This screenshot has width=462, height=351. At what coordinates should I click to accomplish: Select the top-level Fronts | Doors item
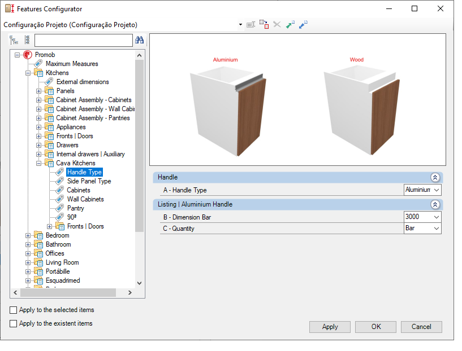75,136
